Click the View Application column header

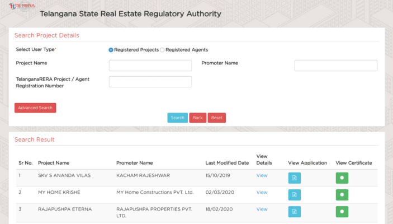pos(307,163)
